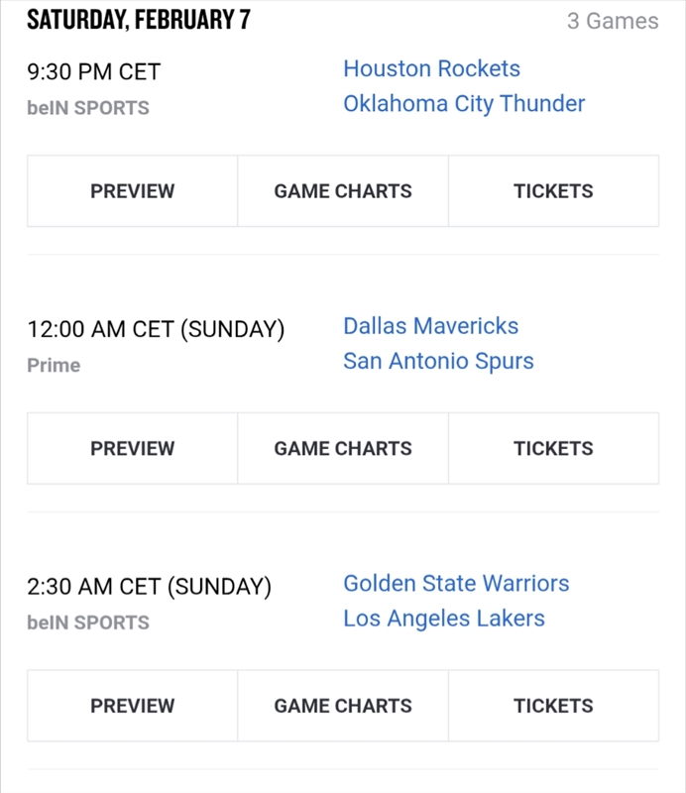Go to the San Antonio Spurs link

[438, 361]
